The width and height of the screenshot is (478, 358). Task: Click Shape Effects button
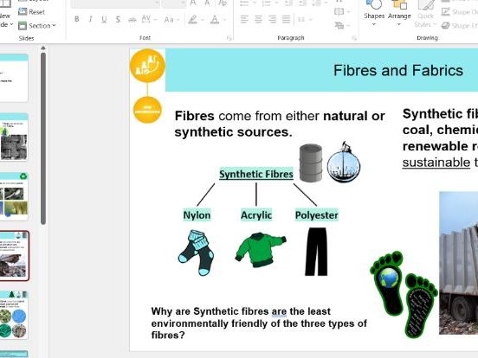point(460,26)
